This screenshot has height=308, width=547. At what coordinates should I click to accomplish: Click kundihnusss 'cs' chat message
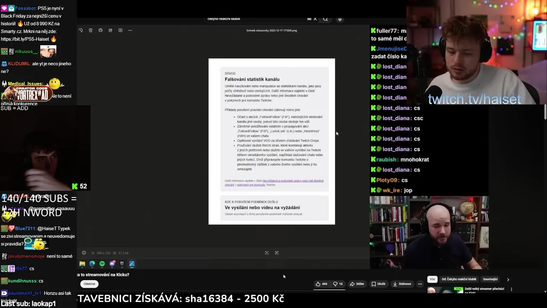point(22,281)
